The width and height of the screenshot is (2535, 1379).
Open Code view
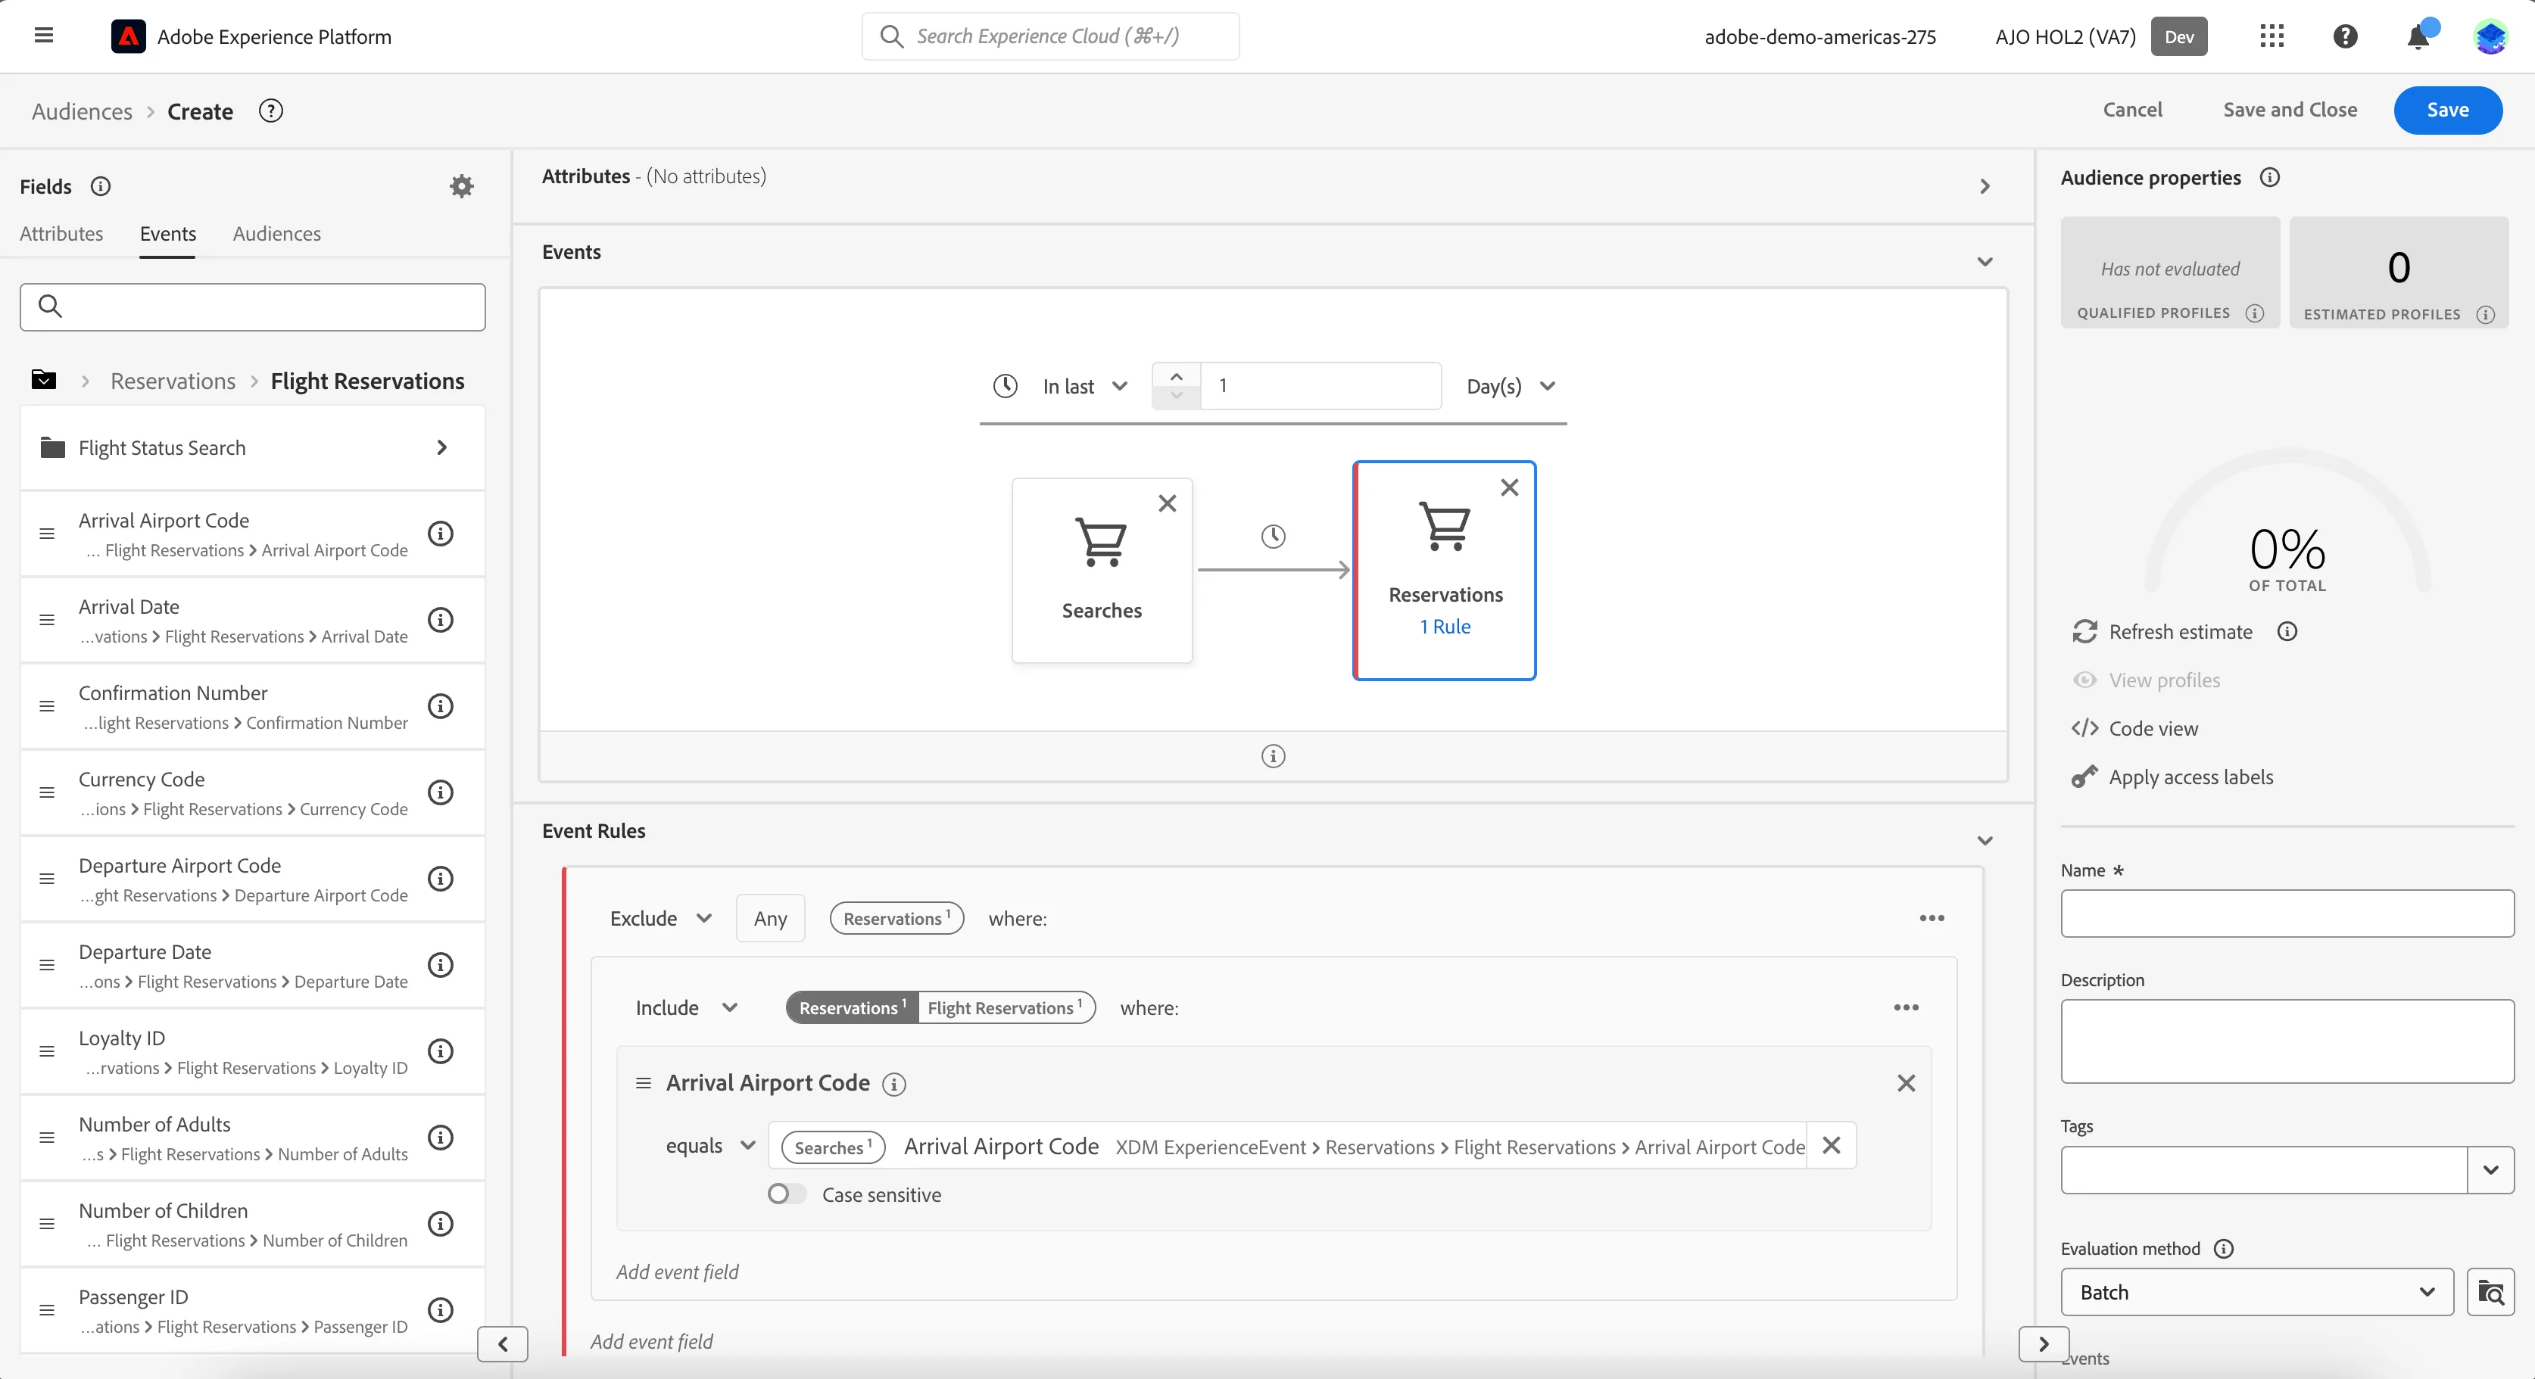(2153, 729)
